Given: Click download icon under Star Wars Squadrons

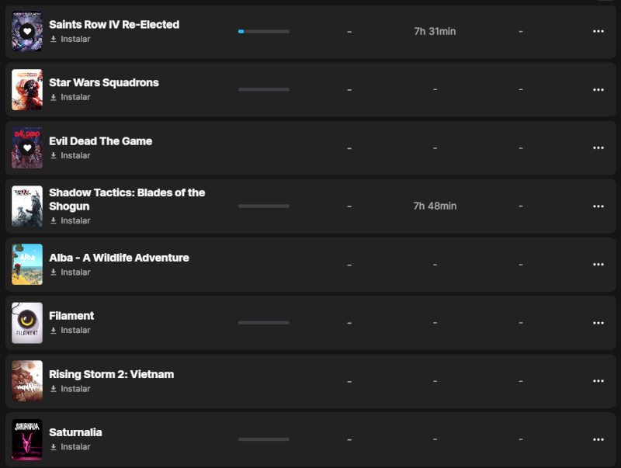Looking at the screenshot, I should pyautogui.click(x=54, y=98).
